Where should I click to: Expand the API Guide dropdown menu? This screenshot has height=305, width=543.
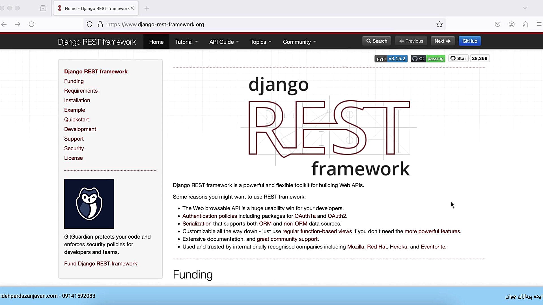coord(224,42)
